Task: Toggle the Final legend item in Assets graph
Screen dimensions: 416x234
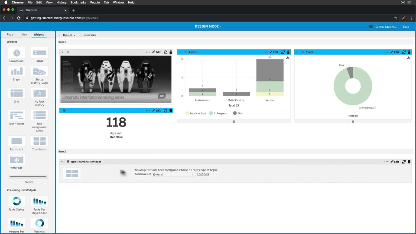Action: pyautogui.click(x=238, y=113)
